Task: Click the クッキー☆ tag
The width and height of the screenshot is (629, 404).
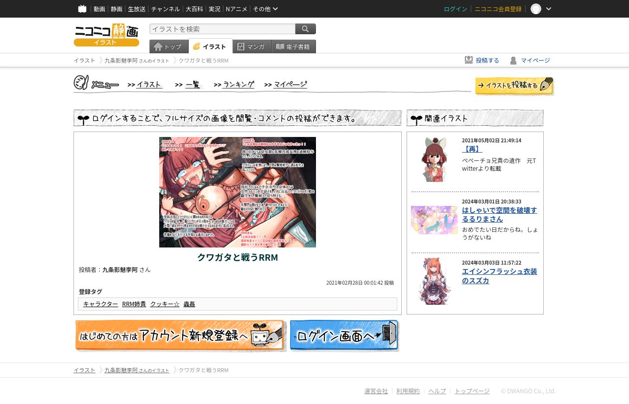Action: 165,304
